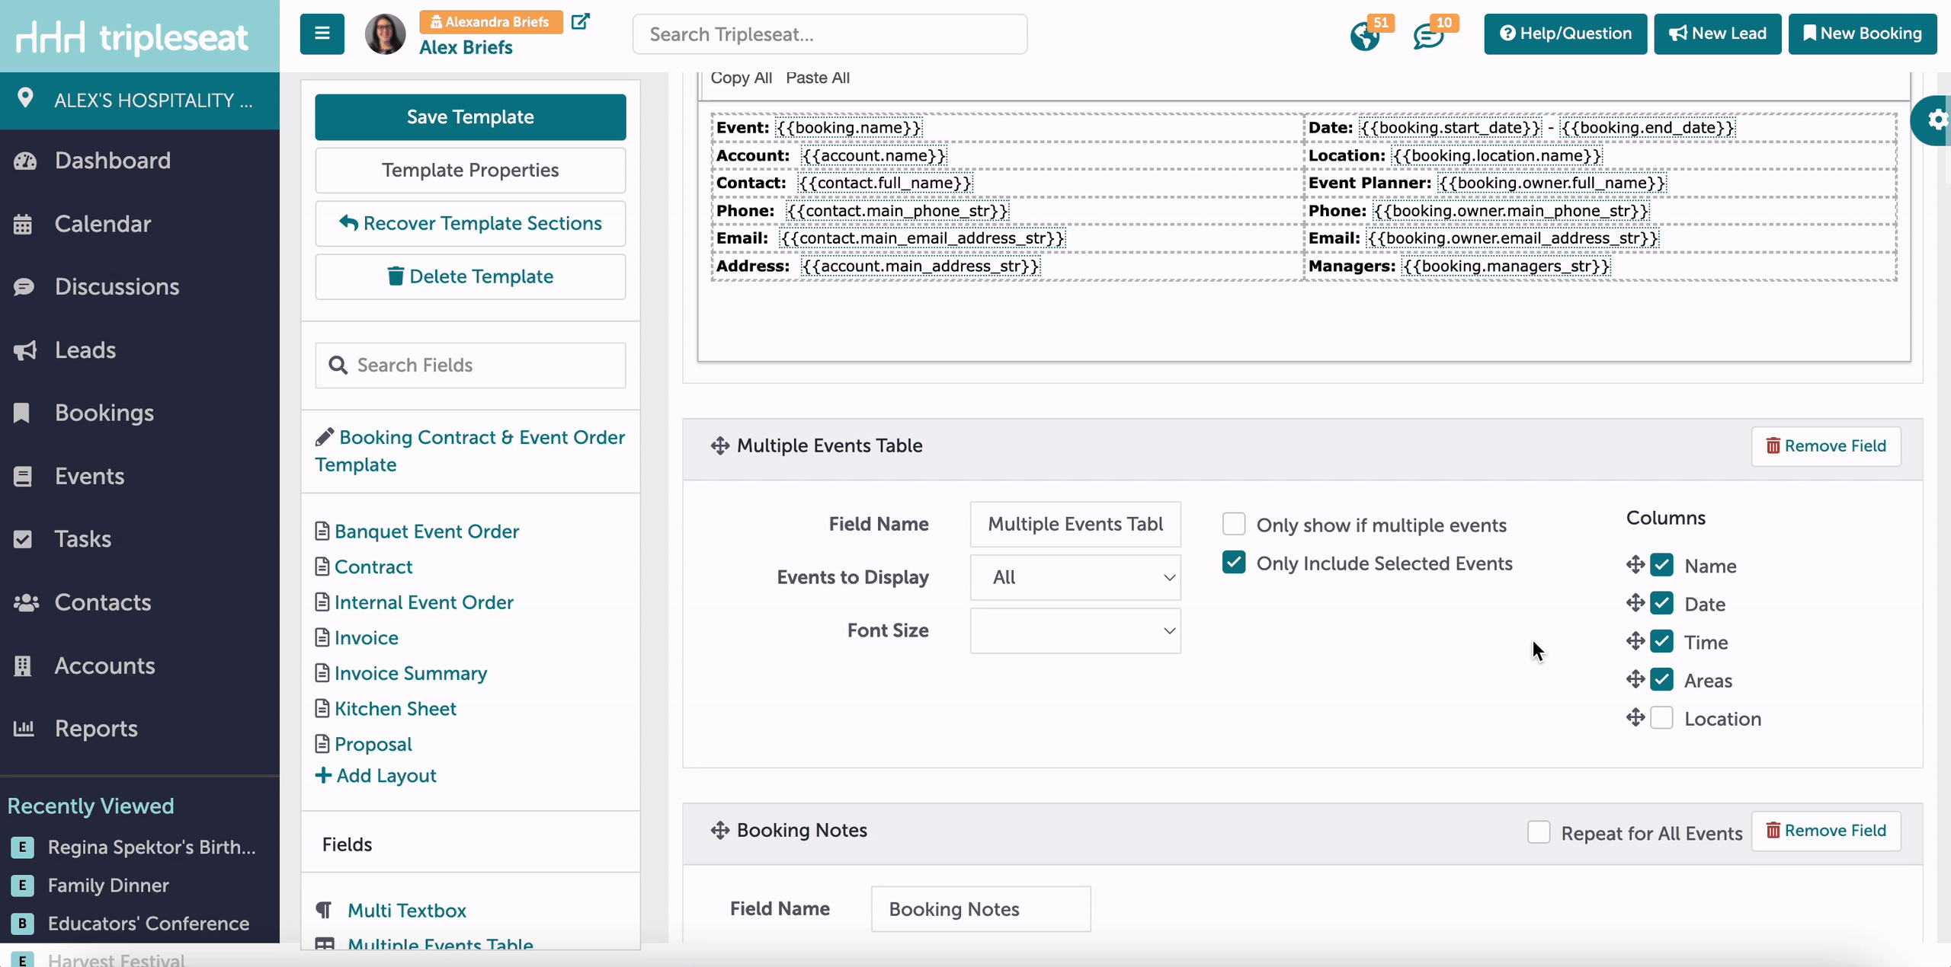Viewport: 1951px width, 967px height.
Task: Toggle the hamburger menu button
Action: [x=322, y=34]
